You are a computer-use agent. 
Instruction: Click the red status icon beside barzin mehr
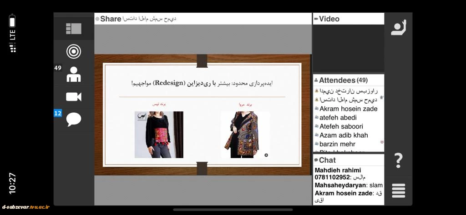382,142
